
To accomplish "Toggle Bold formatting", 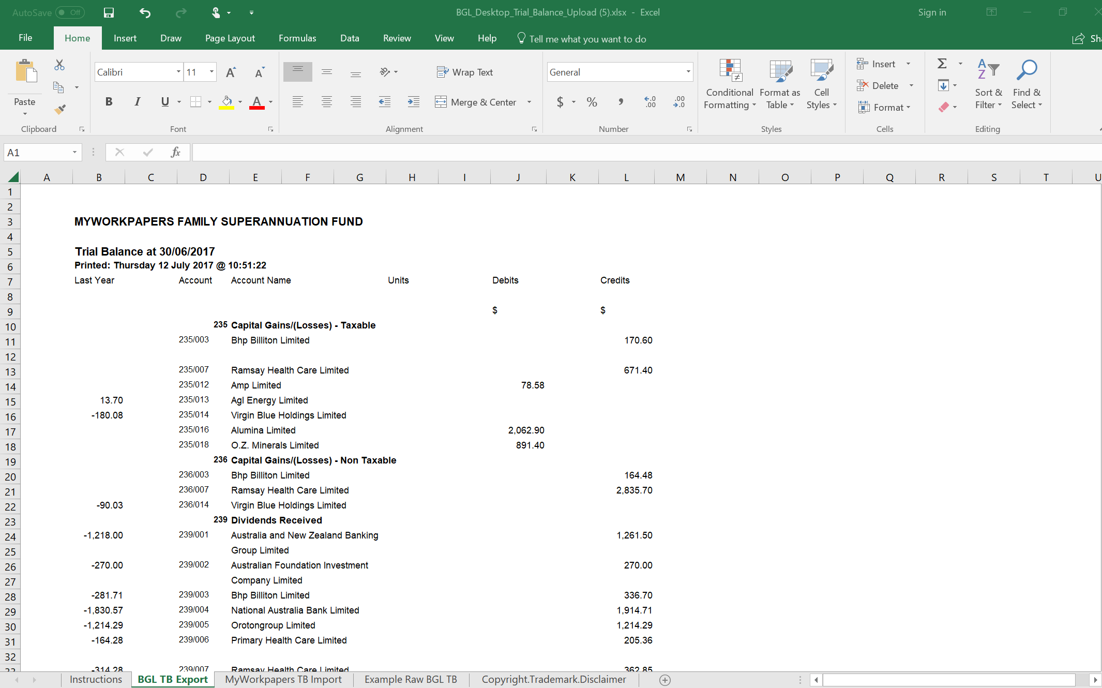I will pos(109,102).
